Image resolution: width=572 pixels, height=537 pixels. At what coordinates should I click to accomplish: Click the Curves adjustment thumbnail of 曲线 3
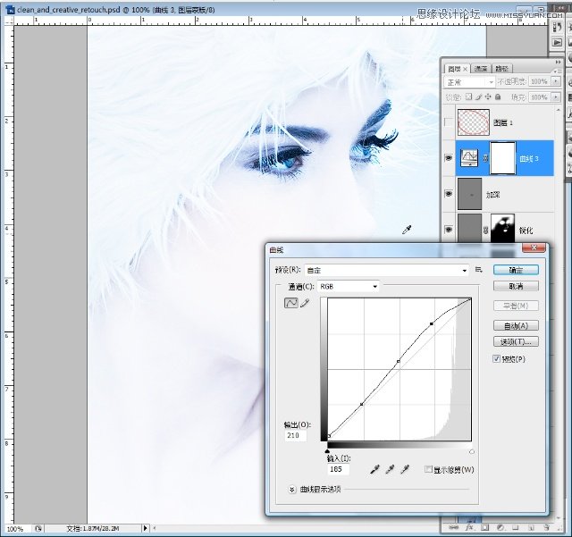click(x=469, y=158)
